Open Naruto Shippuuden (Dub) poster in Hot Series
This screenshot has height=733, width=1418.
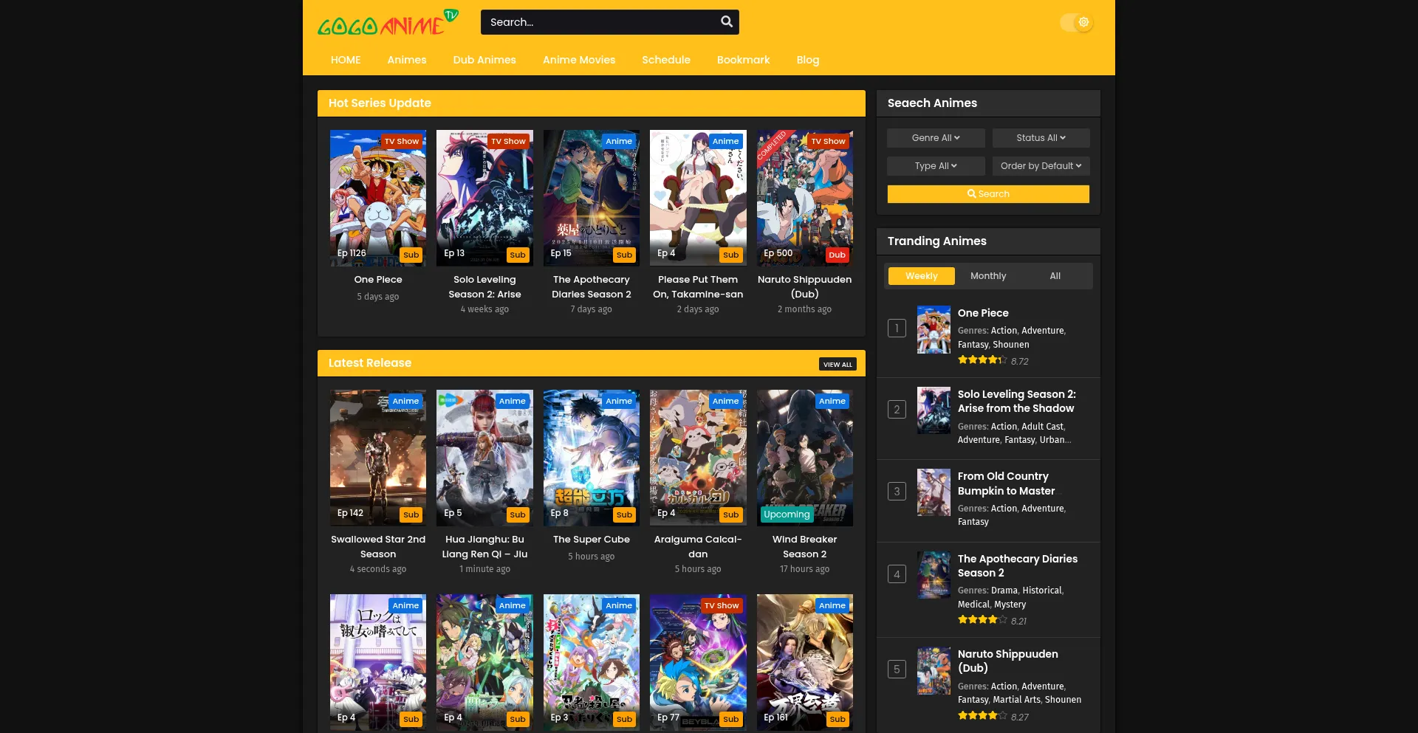click(x=805, y=198)
